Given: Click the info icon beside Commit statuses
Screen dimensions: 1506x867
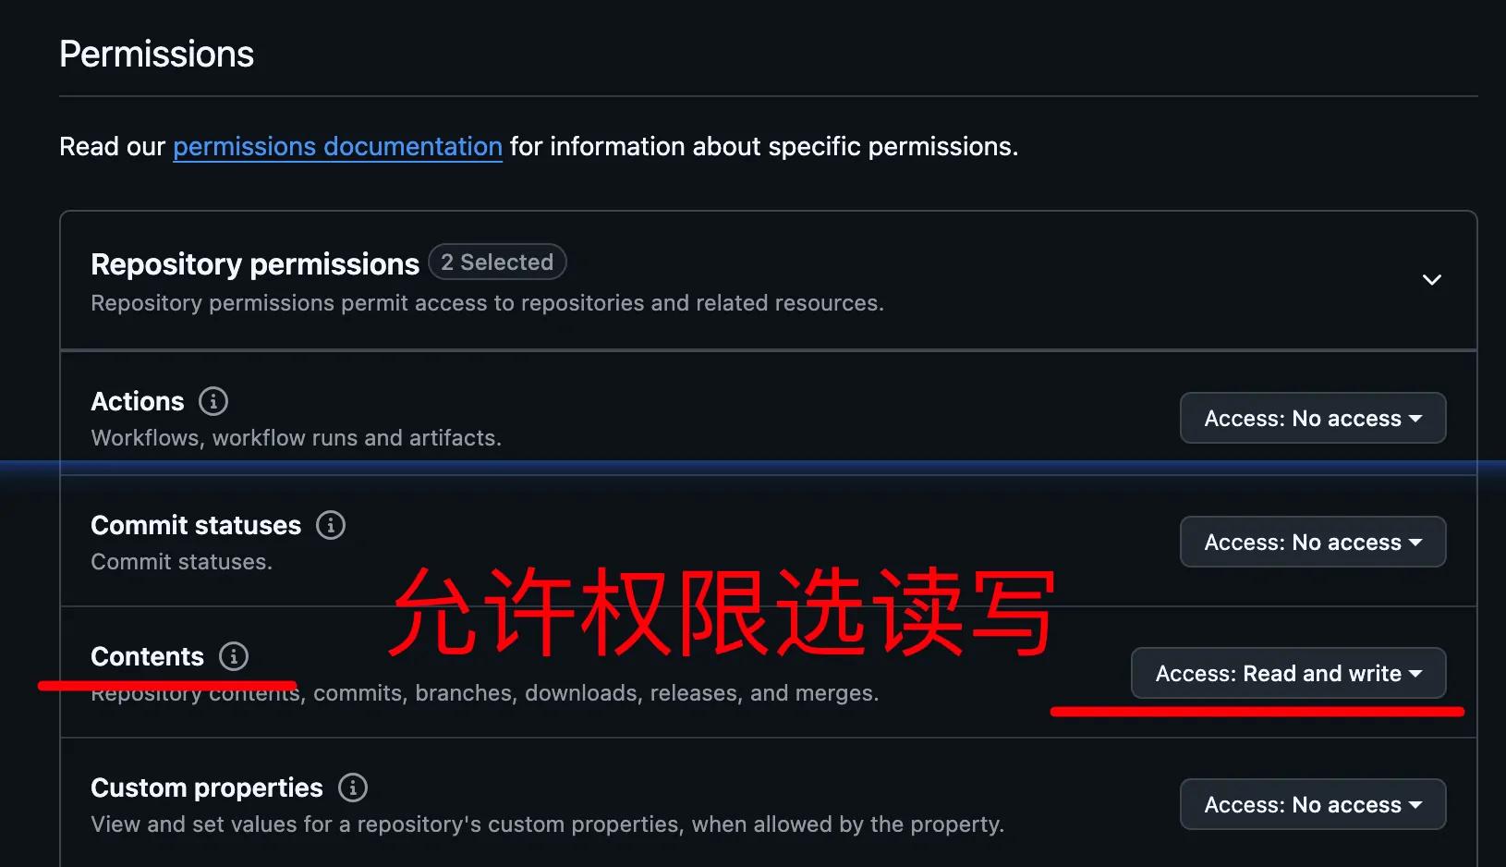Looking at the screenshot, I should (331, 525).
